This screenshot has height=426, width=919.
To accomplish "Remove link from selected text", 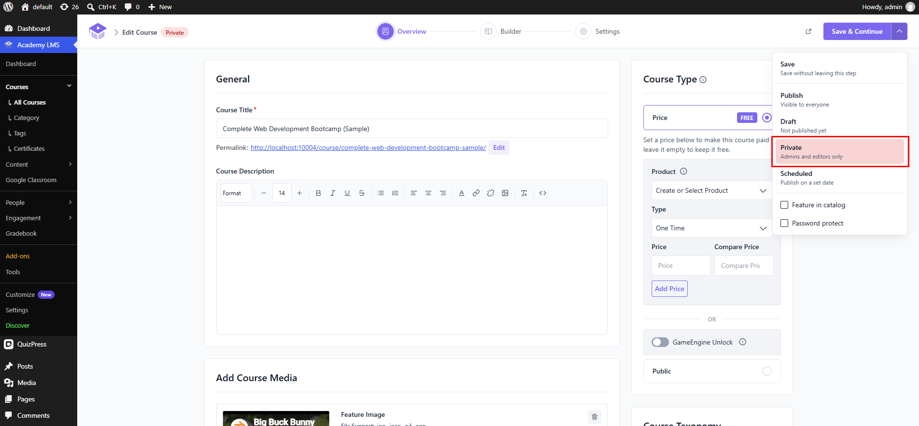I will coord(490,193).
